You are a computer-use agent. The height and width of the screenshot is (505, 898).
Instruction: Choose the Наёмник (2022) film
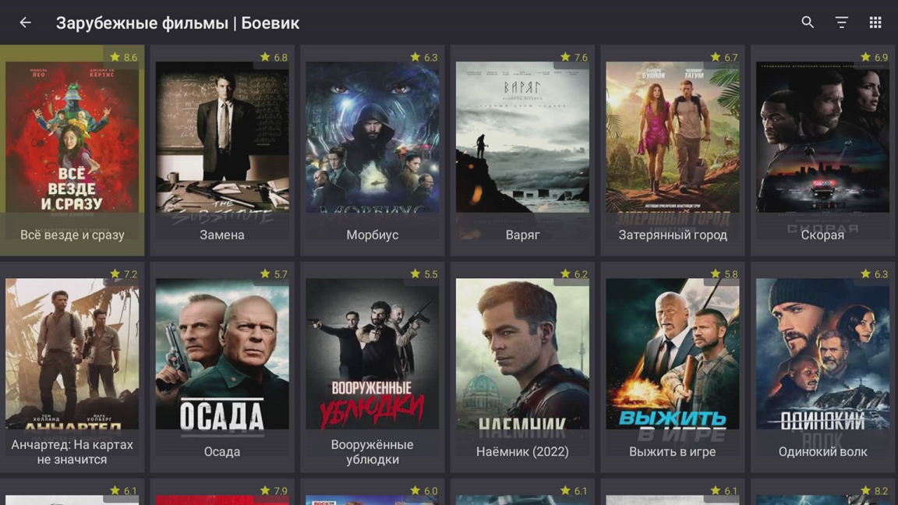coord(522,367)
